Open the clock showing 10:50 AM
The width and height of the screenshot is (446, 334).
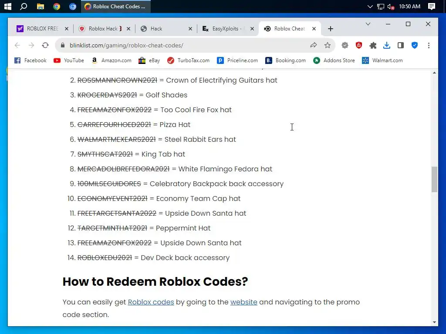[x=409, y=6]
